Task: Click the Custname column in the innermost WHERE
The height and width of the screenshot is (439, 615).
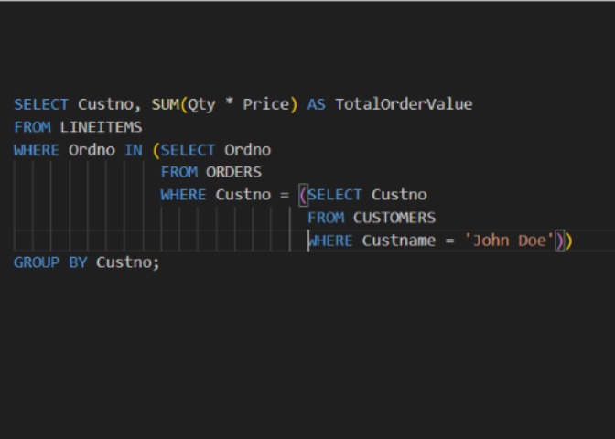Action: coord(398,241)
